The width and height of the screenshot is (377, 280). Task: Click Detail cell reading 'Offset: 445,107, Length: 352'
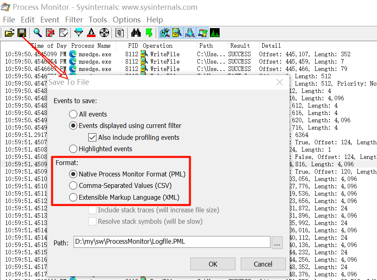click(x=305, y=54)
